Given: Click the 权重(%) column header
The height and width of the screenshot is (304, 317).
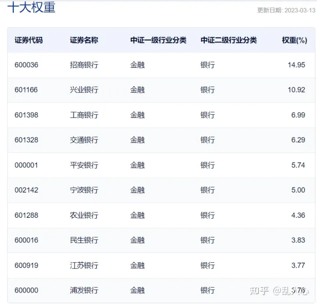Looking at the screenshot, I should 295,40.
